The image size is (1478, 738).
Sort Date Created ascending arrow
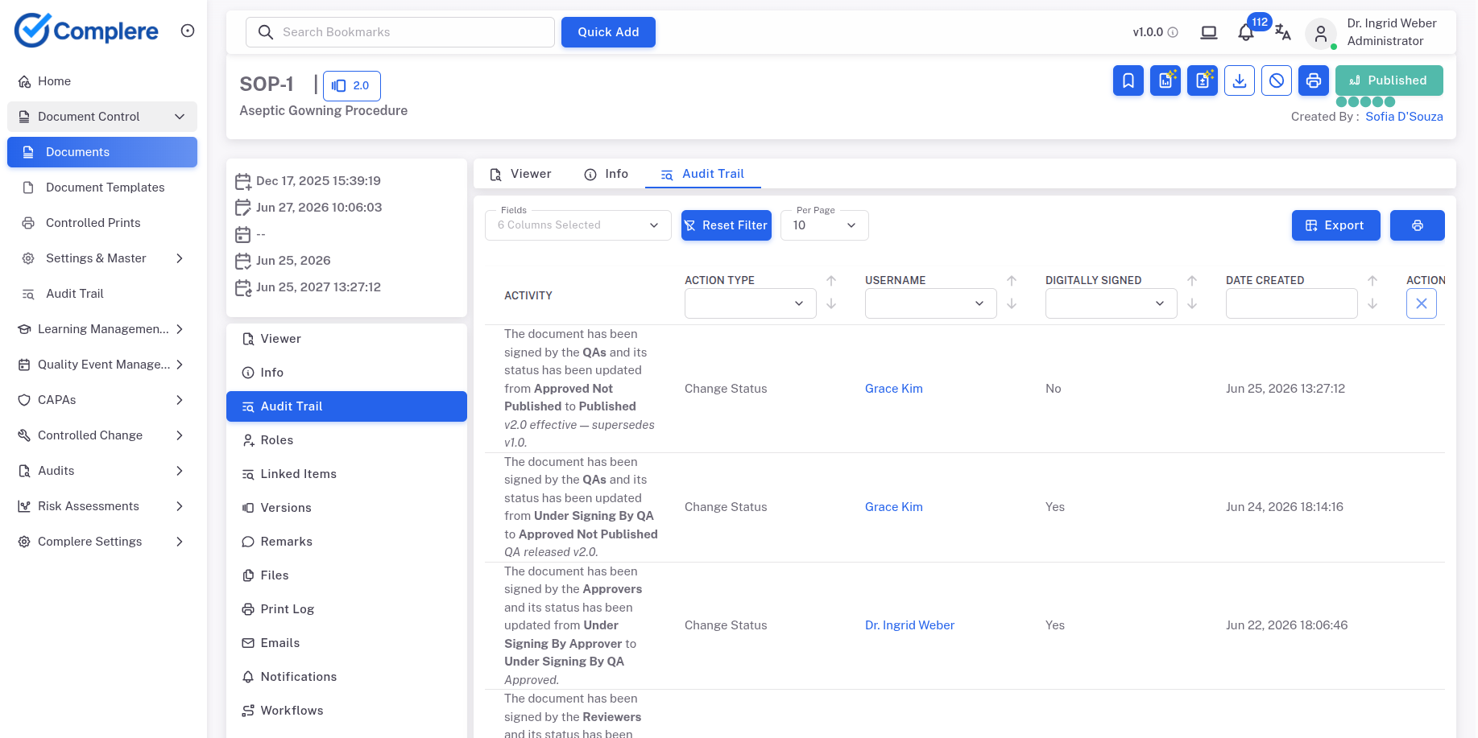pyautogui.click(x=1372, y=281)
